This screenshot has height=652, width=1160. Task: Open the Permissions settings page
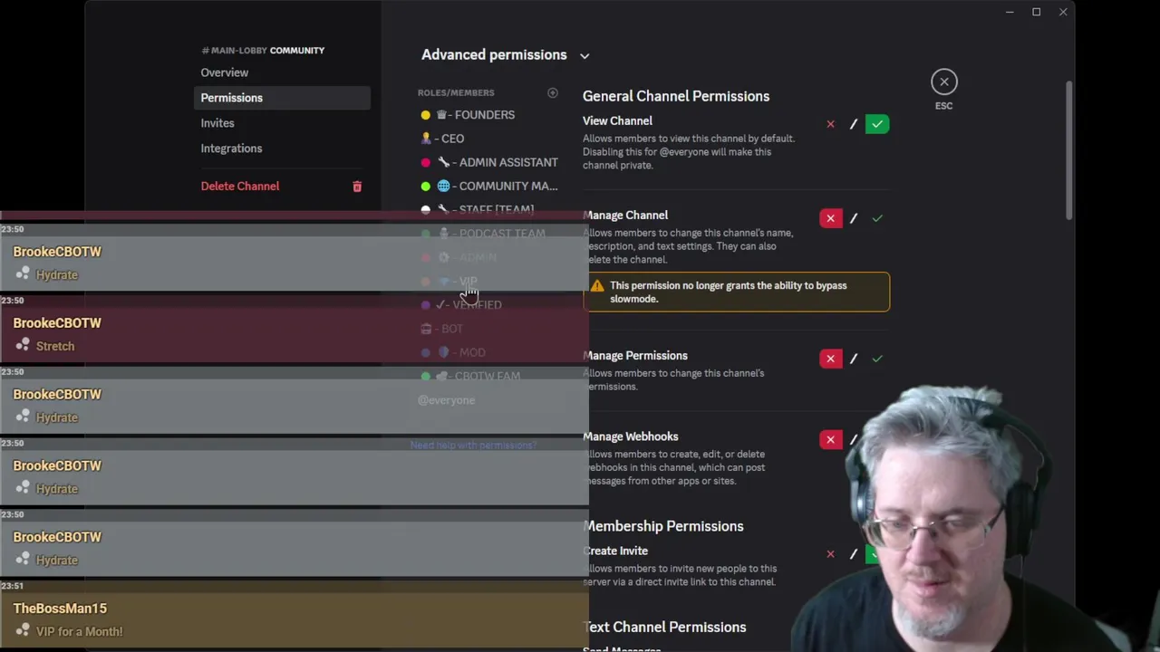point(282,98)
